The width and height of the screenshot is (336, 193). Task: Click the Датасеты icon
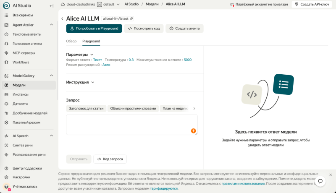6,104
